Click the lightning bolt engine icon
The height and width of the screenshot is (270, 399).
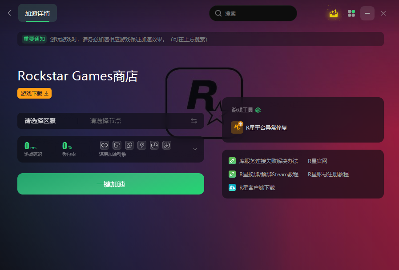point(142,145)
